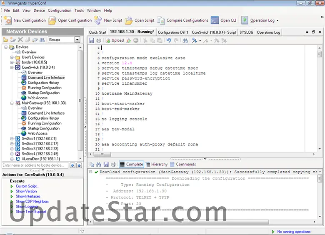325x235 pixels.
Task: Open the Operation Log dropdown arrow
Action: [x=277, y=20]
